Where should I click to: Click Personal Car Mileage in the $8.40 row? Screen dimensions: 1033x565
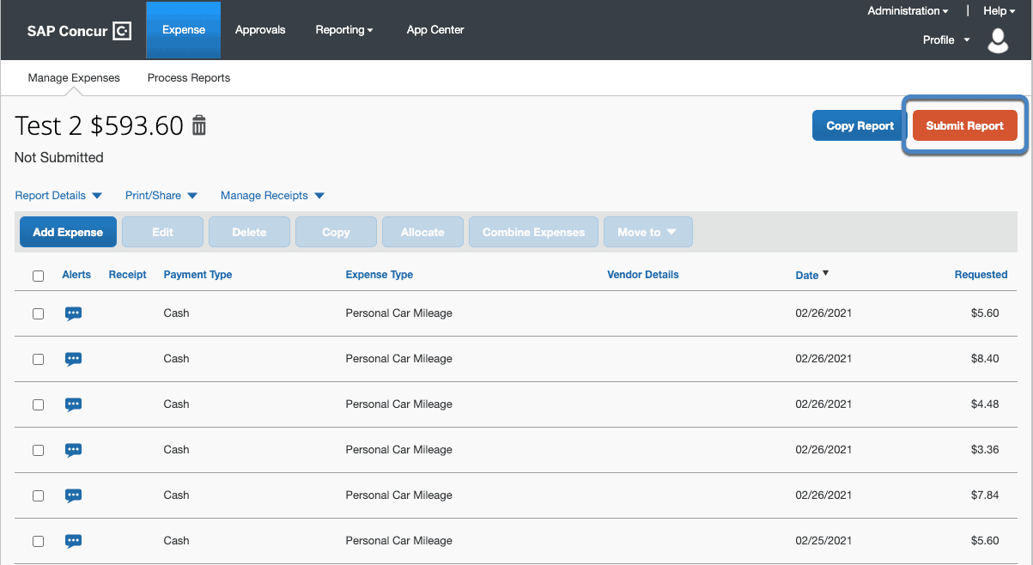pos(398,359)
